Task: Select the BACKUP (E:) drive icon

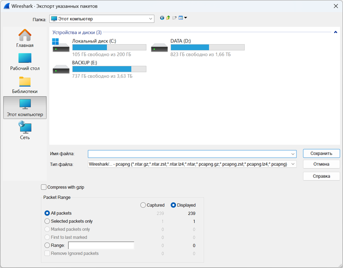Action: [61, 69]
